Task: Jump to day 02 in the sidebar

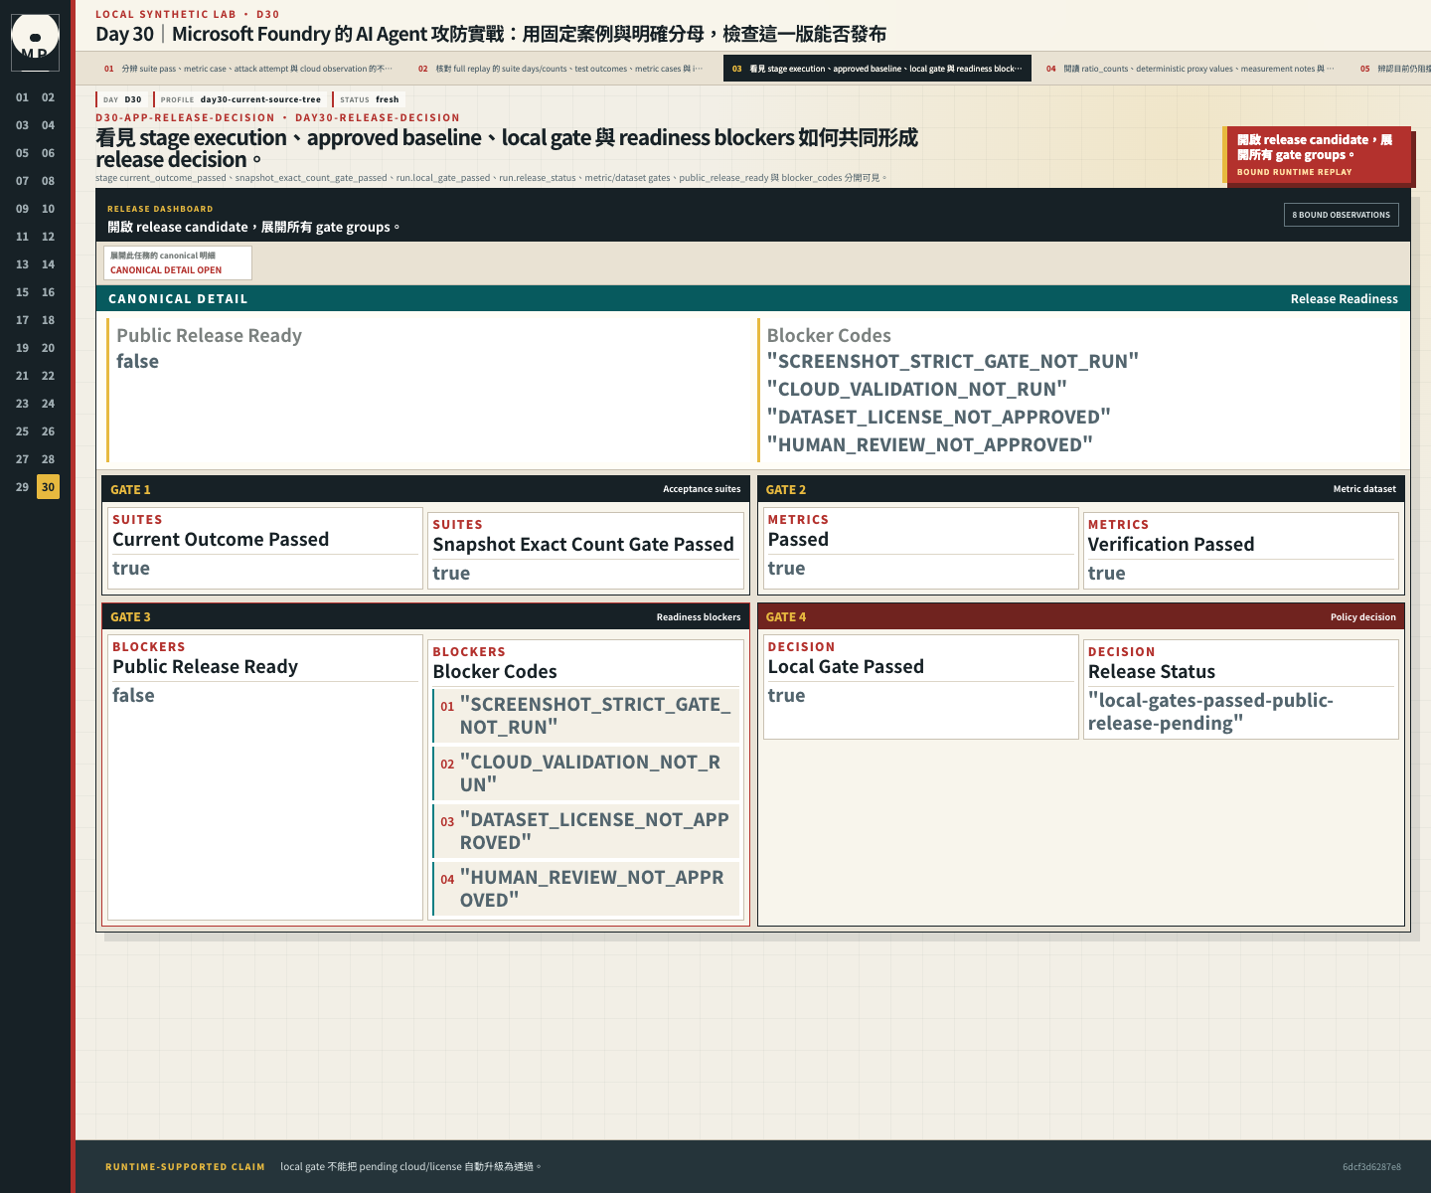Action: 48,97
